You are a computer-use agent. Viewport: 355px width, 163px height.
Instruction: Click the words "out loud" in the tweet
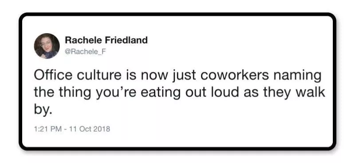(x=212, y=92)
